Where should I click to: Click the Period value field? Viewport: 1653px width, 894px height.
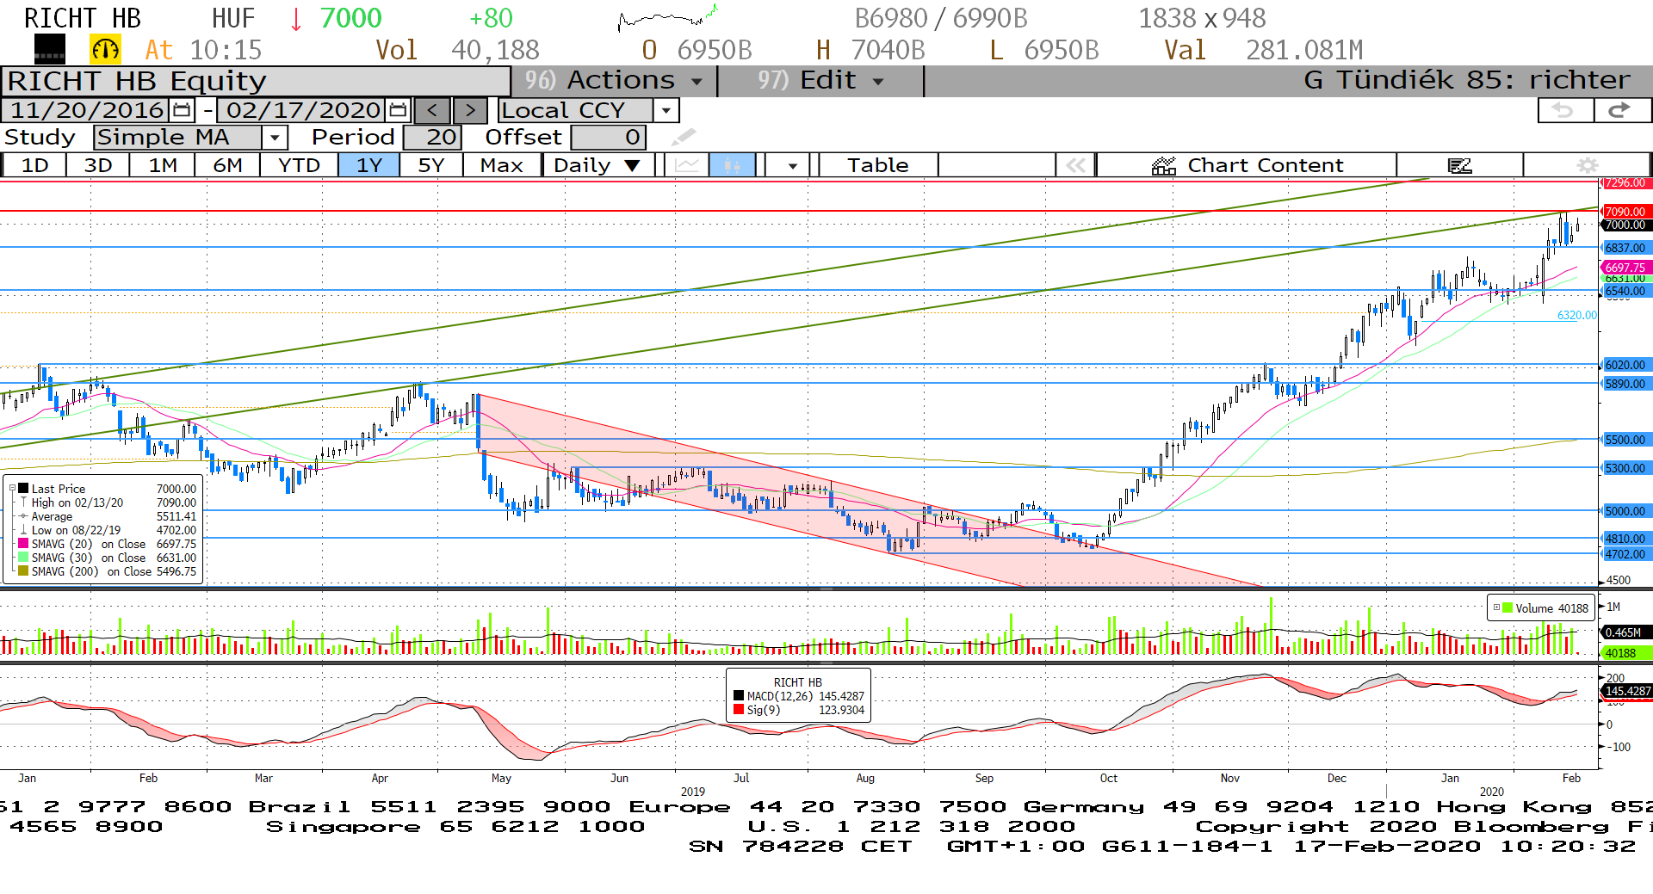pos(432,137)
